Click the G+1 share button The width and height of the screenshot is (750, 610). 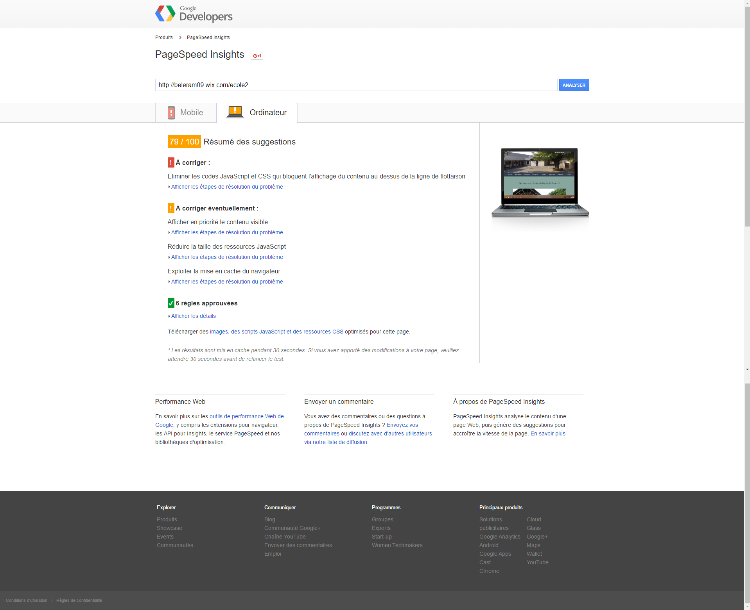tap(257, 56)
